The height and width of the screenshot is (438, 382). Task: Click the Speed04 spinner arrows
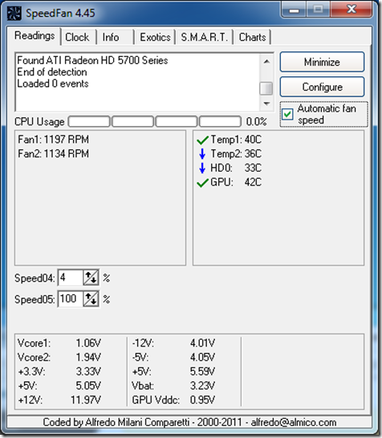(x=91, y=278)
